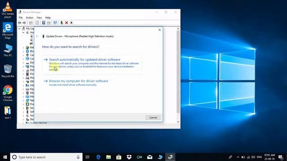Close the Update Drivers dialog with the X
The width and height of the screenshot is (287, 161).
point(160,30)
